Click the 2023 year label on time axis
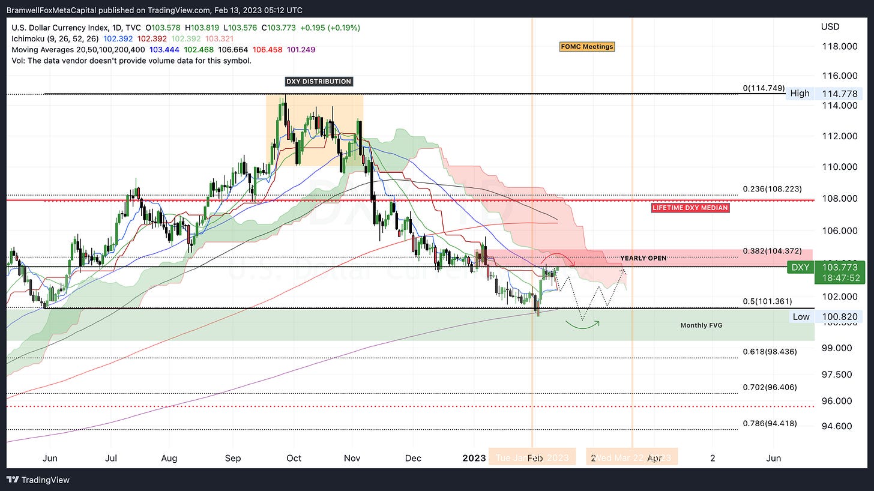Image resolution: width=874 pixels, height=491 pixels. (474, 458)
